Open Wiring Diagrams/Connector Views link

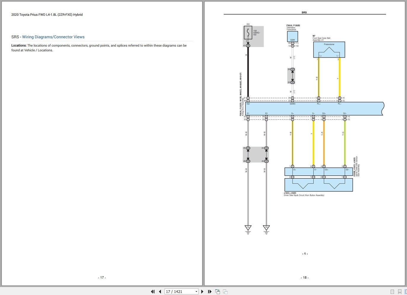[53, 37]
